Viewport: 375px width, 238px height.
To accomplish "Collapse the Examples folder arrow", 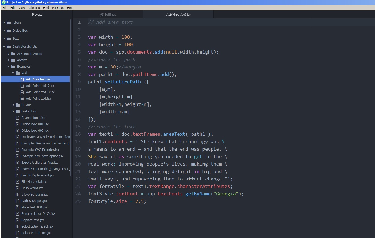I will pyautogui.click(x=9, y=67).
